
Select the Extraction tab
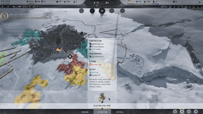102,112
